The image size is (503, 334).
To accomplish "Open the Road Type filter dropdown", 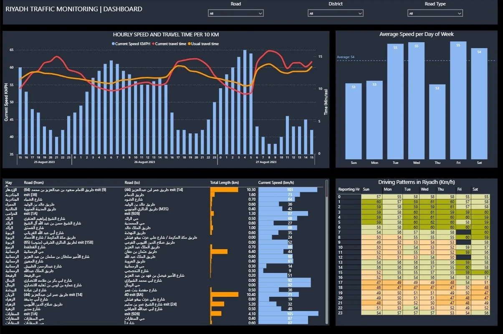I will coord(435,13).
